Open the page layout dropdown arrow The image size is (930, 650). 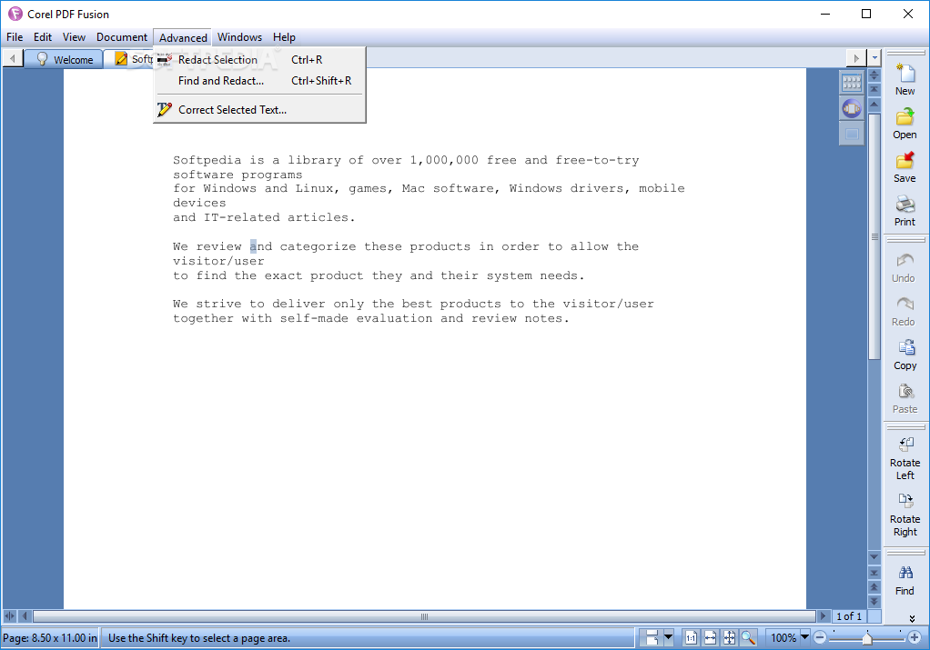669,638
